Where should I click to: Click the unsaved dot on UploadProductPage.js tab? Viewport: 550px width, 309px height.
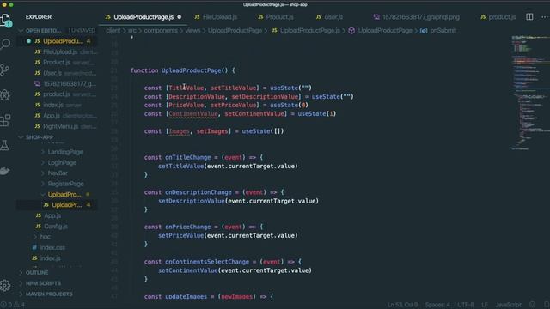point(180,17)
